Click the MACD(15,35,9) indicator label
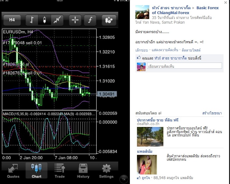Image resolution: width=230 pixels, height=184 pixels. coord(16,114)
